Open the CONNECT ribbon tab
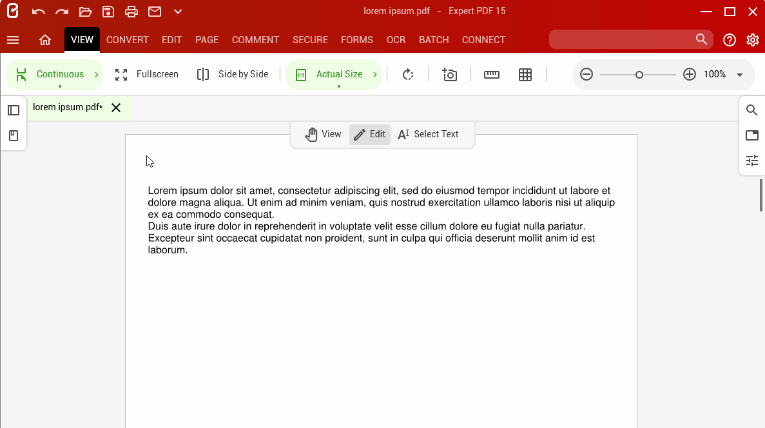 [483, 40]
